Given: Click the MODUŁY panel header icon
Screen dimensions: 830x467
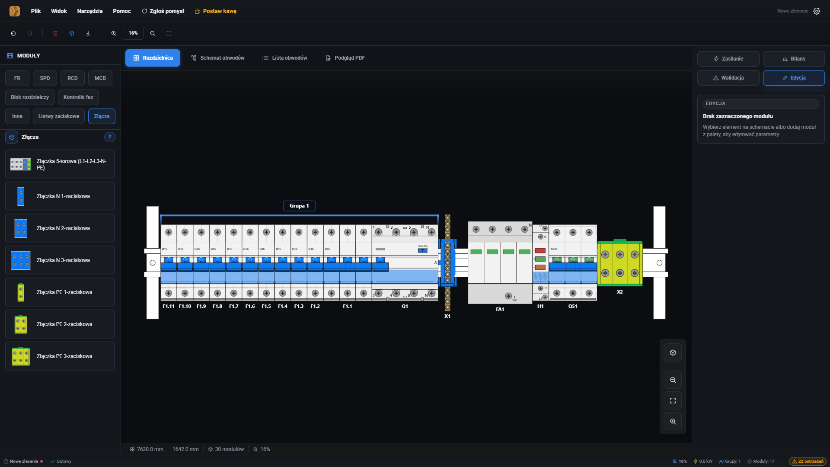Looking at the screenshot, I should [x=10, y=56].
